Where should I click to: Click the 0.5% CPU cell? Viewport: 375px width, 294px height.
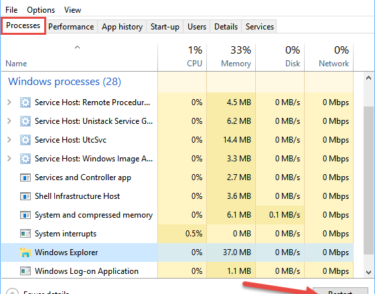pyautogui.click(x=182, y=234)
